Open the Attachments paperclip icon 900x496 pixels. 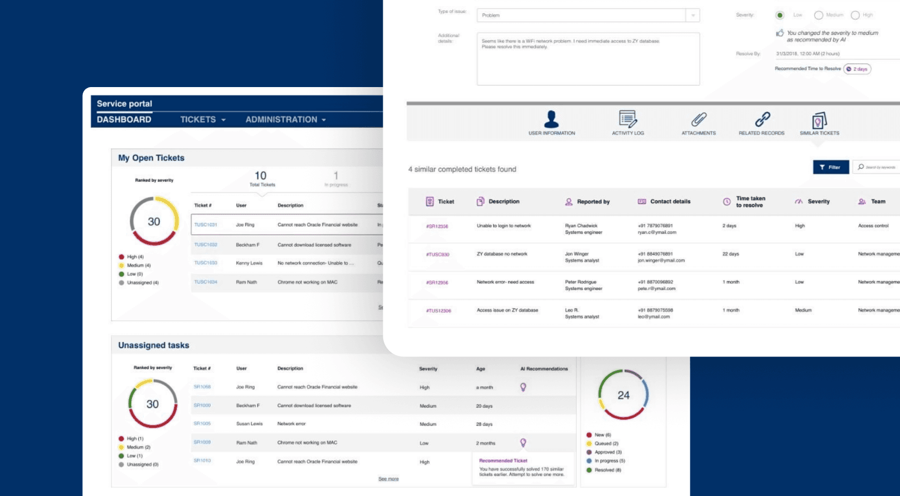699,119
